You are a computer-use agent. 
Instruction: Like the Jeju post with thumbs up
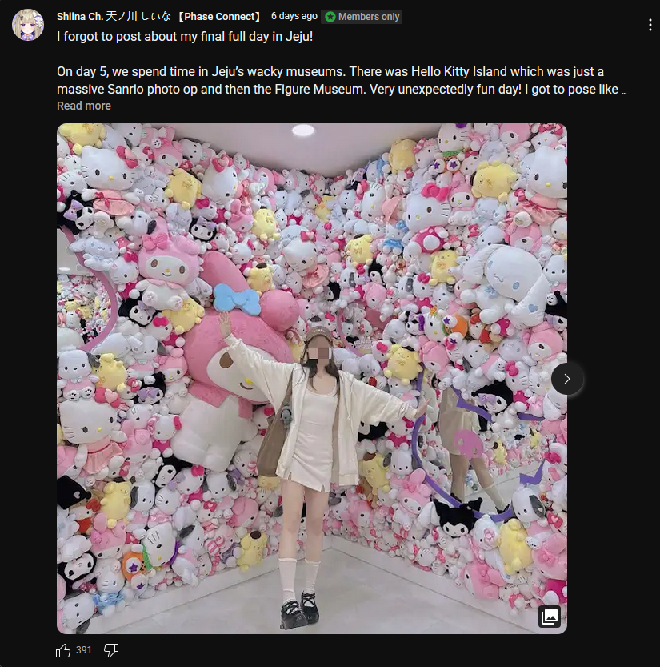click(63, 650)
